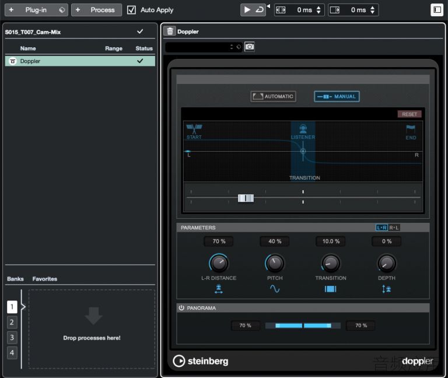Click the checkmark beside S015_T007_Cam-Mix

pyautogui.click(x=140, y=32)
